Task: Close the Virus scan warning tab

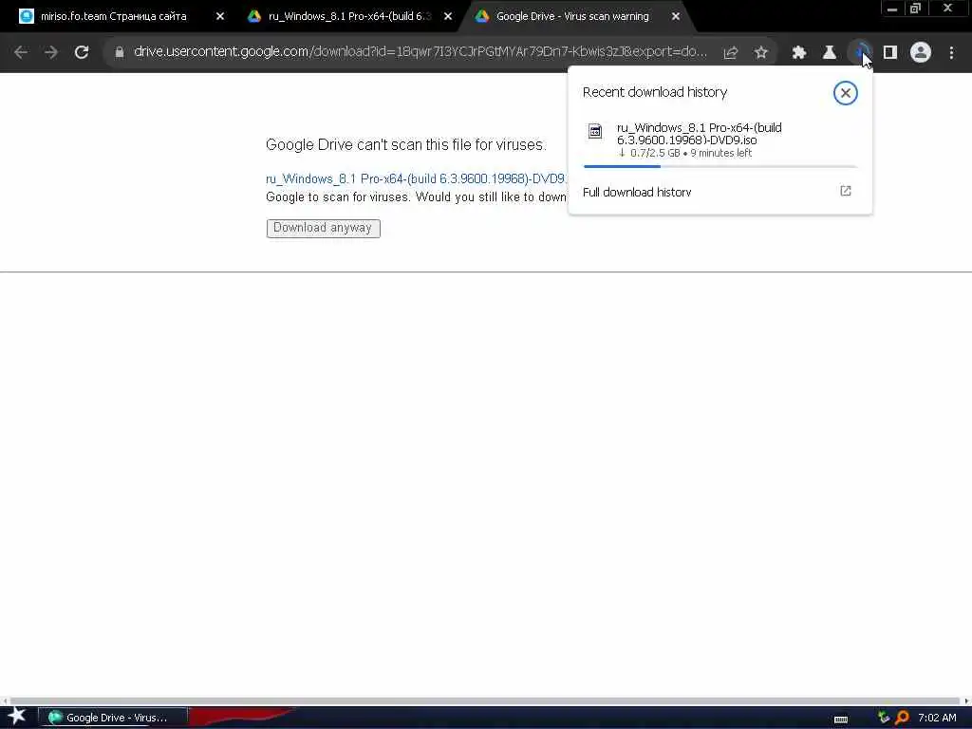Action: [676, 17]
